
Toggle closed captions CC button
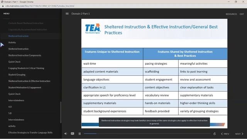73,134
